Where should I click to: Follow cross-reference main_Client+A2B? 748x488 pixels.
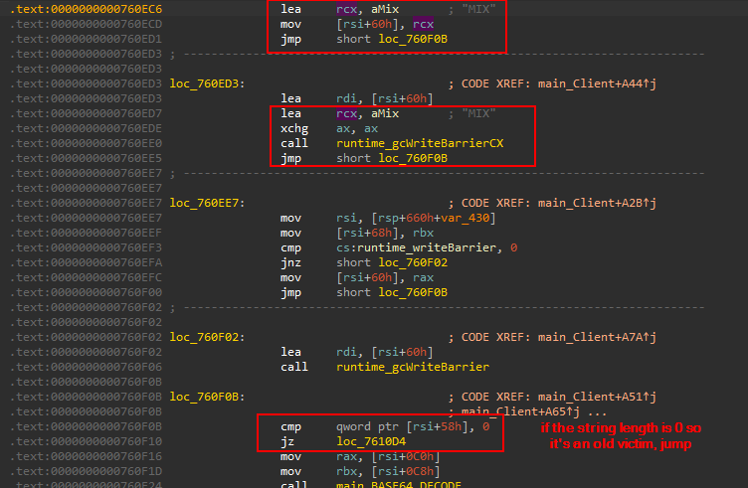click(597, 203)
